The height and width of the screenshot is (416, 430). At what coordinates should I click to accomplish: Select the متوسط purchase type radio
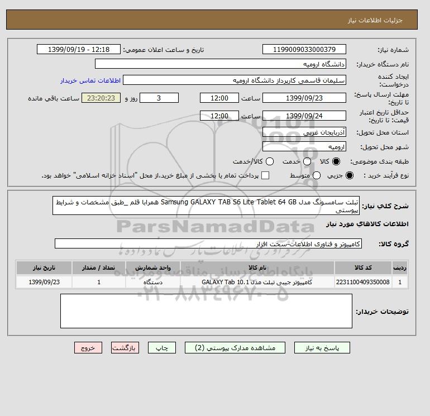tap(317, 175)
